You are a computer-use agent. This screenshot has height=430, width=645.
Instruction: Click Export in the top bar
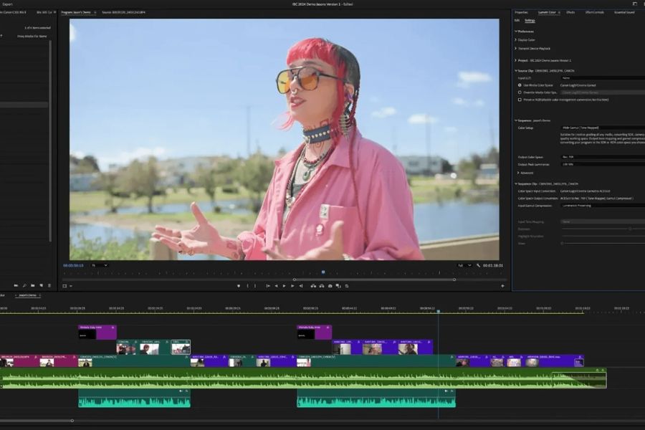click(7, 4)
